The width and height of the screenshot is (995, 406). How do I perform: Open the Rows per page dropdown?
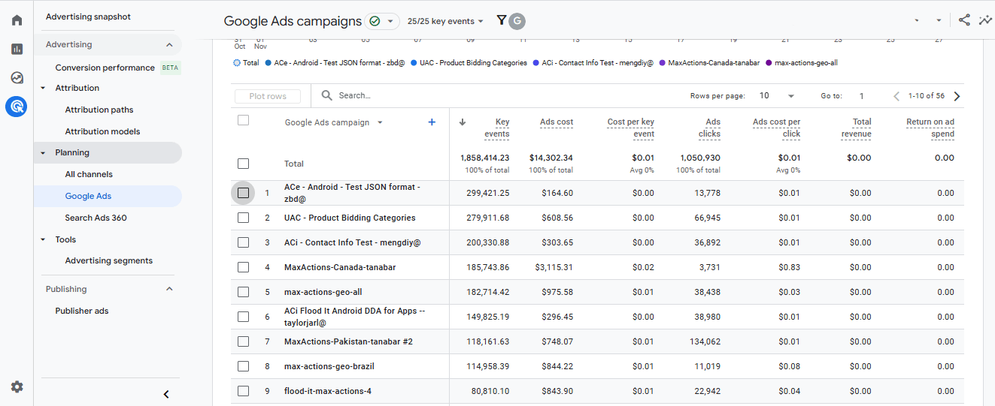pos(777,96)
